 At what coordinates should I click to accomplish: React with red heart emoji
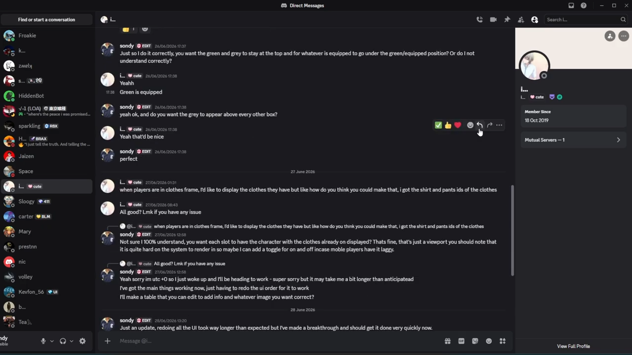pyautogui.click(x=458, y=125)
